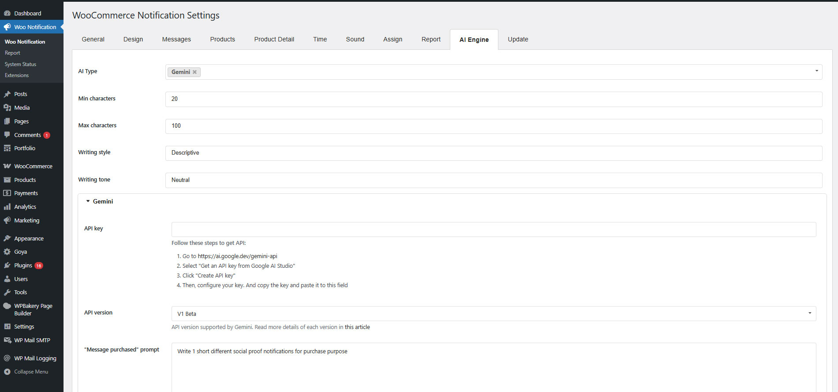Click the 'Select "Get an API key from Google AI Studio"' step
The width and height of the screenshot is (838, 392).
click(x=239, y=266)
